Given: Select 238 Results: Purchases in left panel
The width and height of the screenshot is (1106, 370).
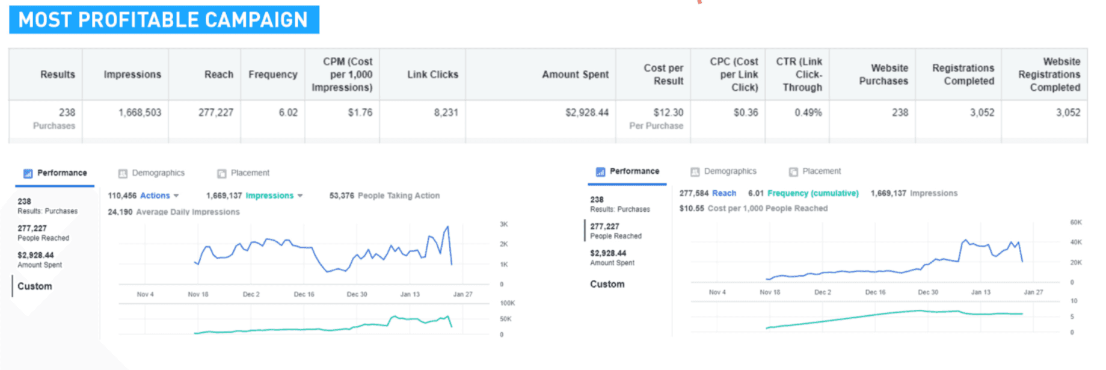Looking at the screenshot, I should click(48, 206).
